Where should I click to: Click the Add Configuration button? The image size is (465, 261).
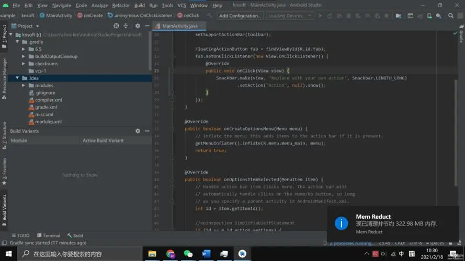click(240, 16)
